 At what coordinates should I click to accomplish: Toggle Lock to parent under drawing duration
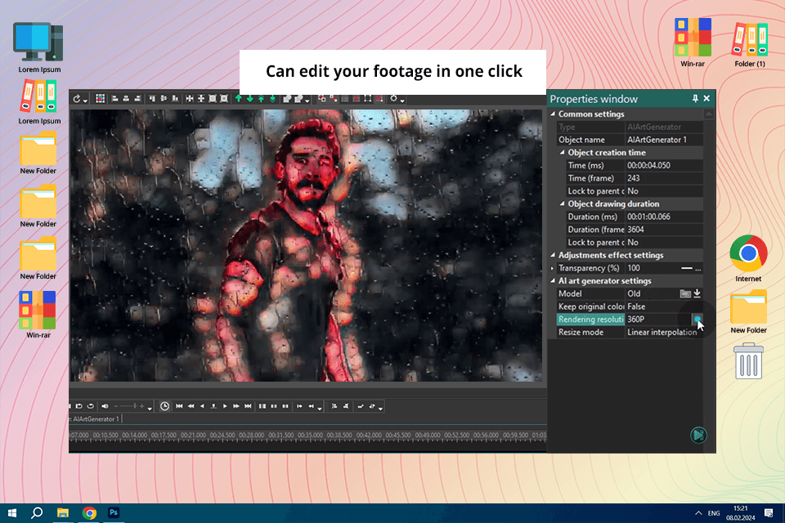pos(664,242)
